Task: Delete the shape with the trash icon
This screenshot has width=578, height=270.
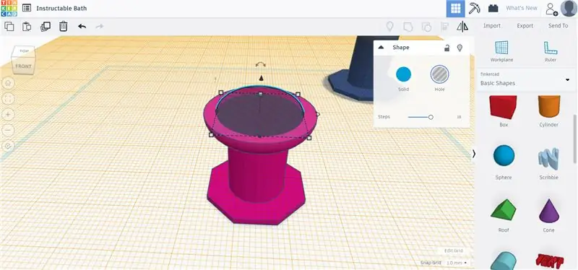Action: point(64,26)
